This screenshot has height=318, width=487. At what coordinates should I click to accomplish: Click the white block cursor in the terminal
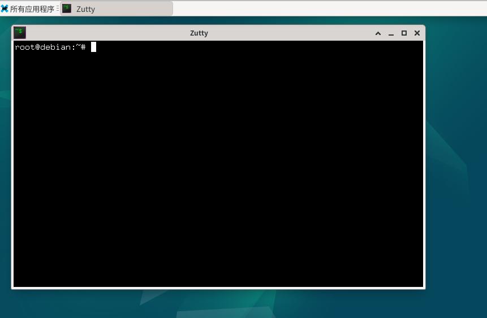coord(93,47)
